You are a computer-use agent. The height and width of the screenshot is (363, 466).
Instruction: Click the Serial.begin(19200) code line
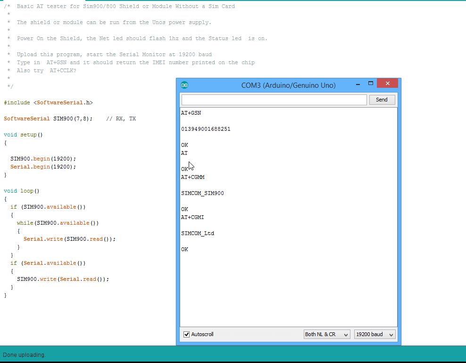[x=43, y=167]
